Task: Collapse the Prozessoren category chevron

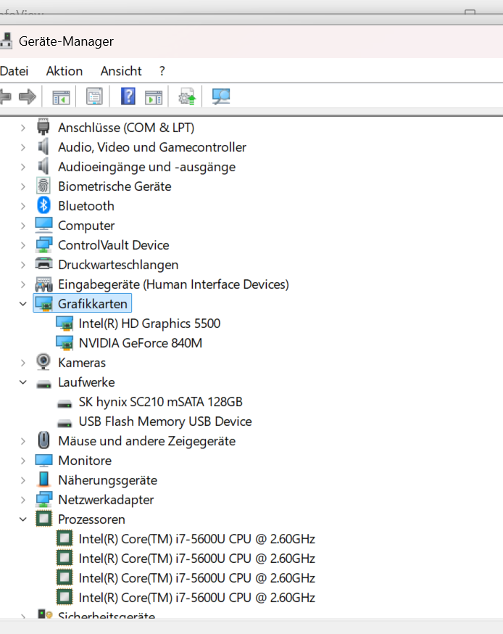Action: tap(23, 519)
